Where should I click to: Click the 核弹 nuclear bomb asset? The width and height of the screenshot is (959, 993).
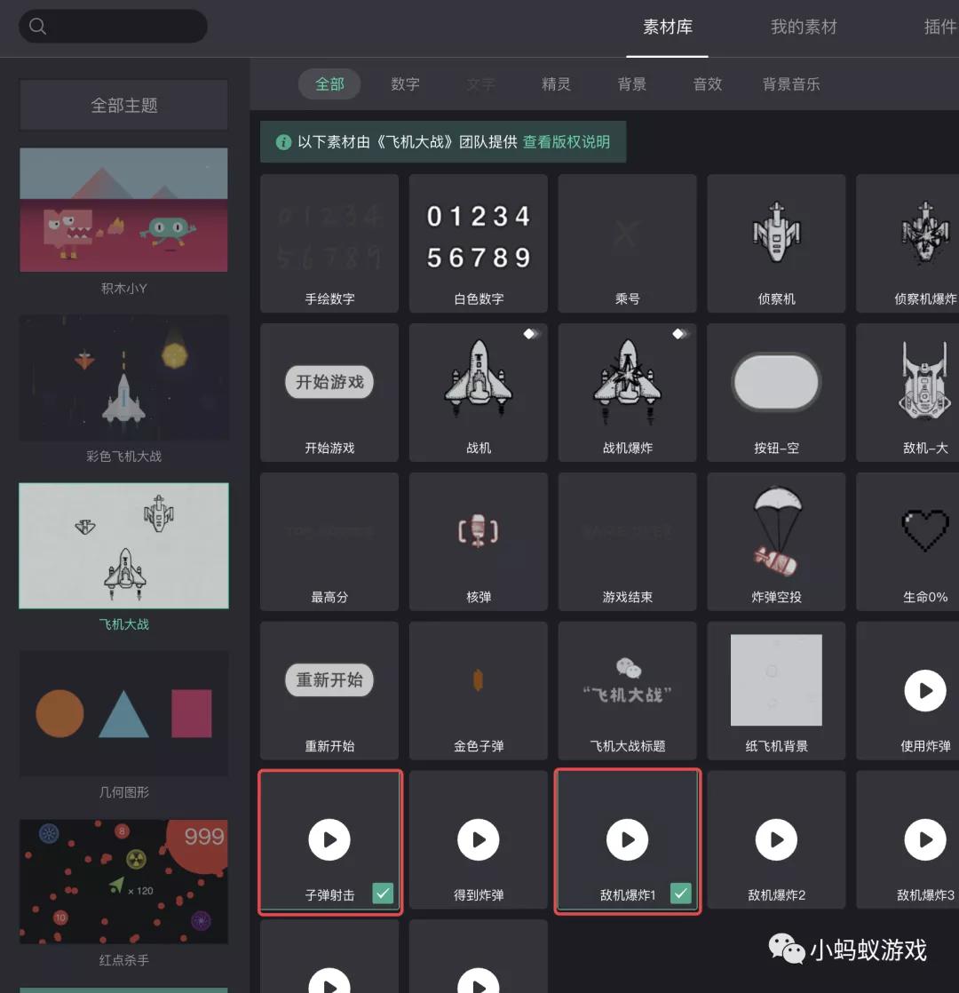pyautogui.click(x=478, y=531)
